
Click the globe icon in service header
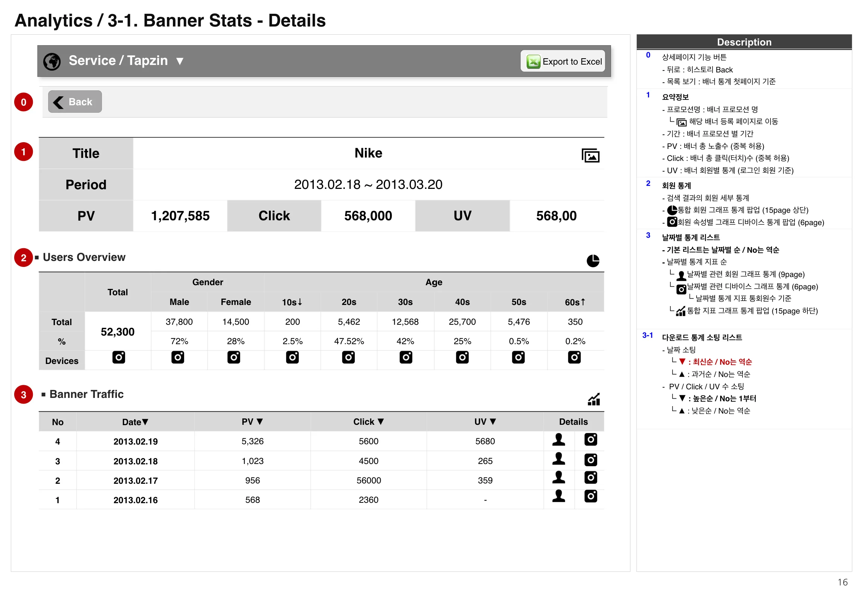52,61
